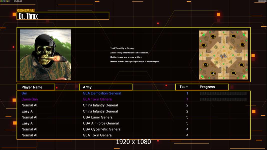Click the GLA Demolition General army entry
The image size is (267, 150).
[102, 93]
